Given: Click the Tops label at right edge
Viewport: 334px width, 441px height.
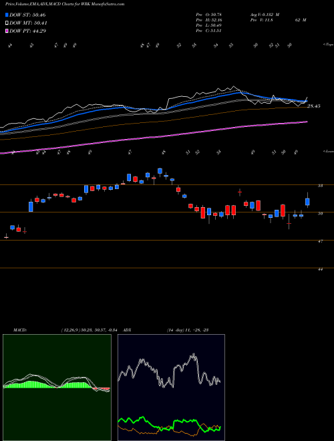Looking at the screenshot, I should 328,45.
